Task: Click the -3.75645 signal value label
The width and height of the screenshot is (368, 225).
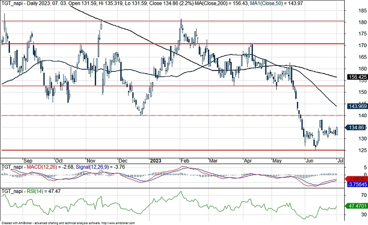Action: (x=357, y=184)
